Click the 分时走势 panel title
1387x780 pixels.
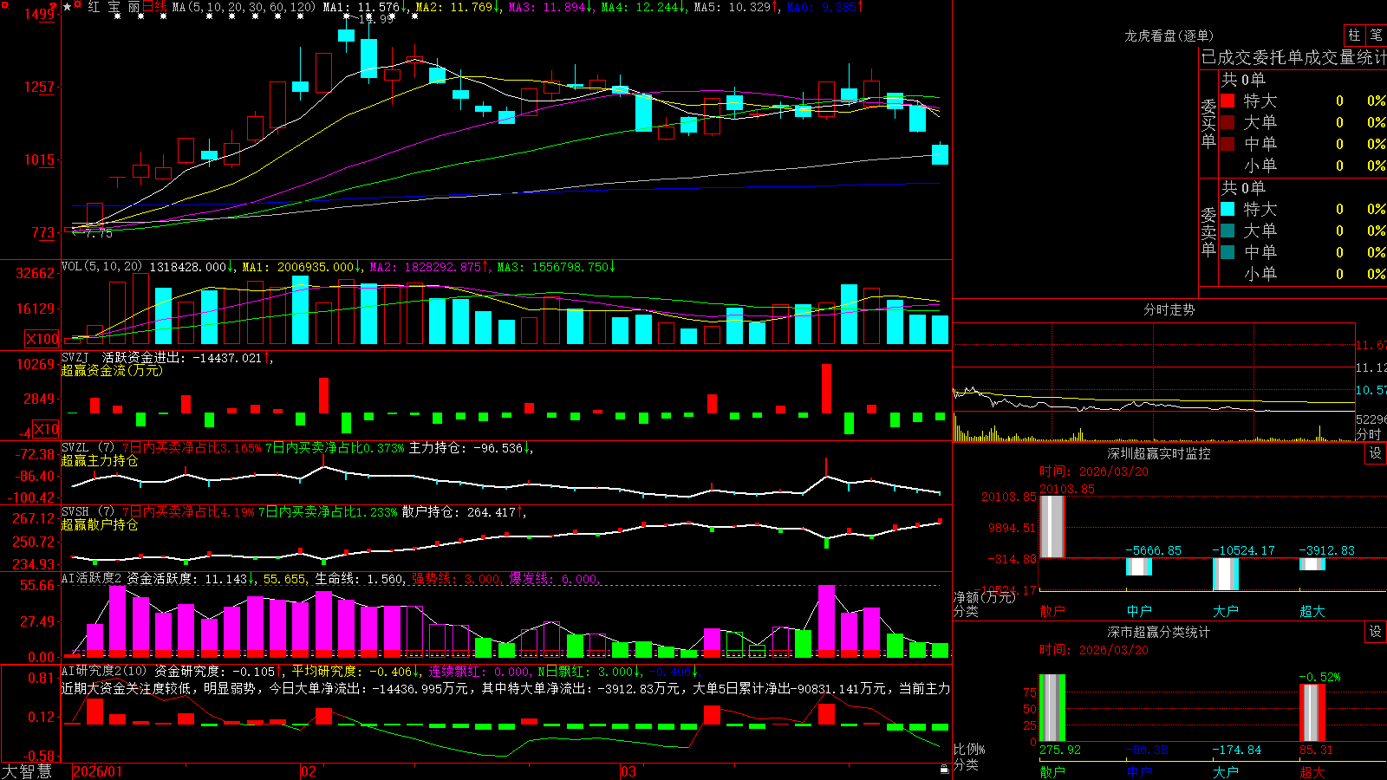pyautogui.click(x=1169, y=309)
